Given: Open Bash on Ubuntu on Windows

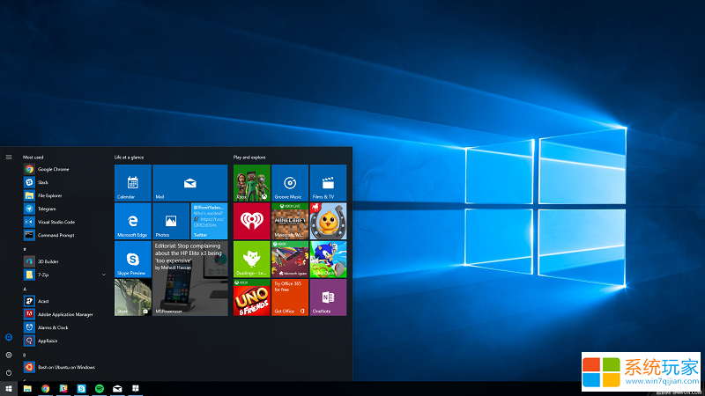Looking at the screenshot, I should [x=65, y=367].
